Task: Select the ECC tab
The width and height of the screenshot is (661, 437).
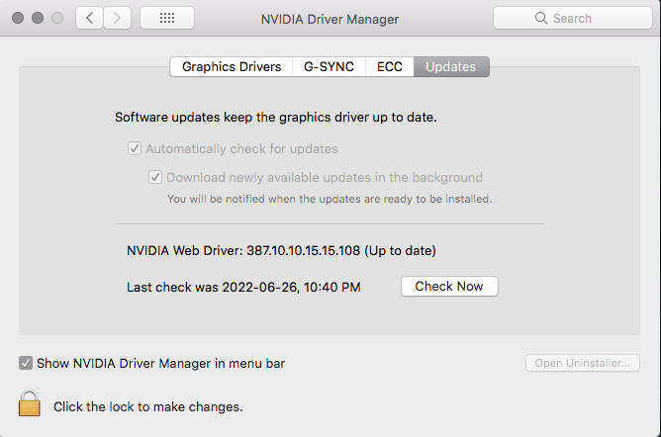Action: [x=390, y=67]
